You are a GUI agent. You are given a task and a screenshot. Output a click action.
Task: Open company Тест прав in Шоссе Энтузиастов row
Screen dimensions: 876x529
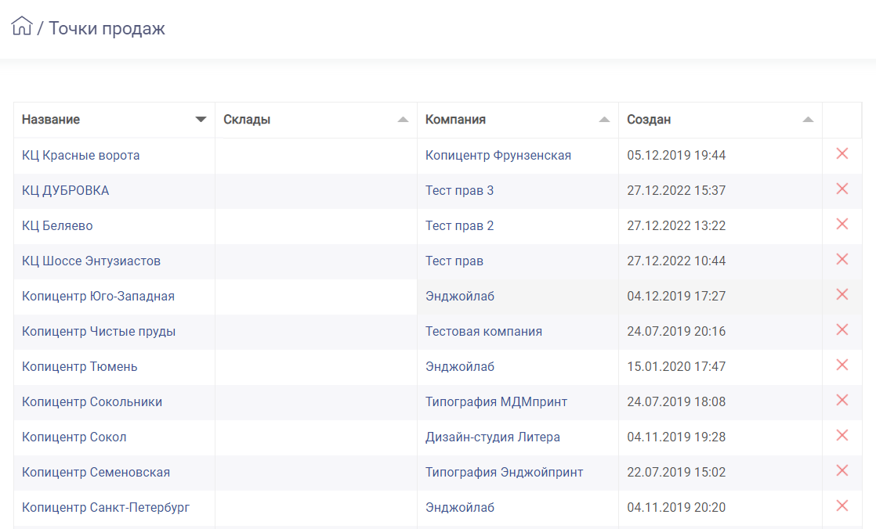(454, 261)
